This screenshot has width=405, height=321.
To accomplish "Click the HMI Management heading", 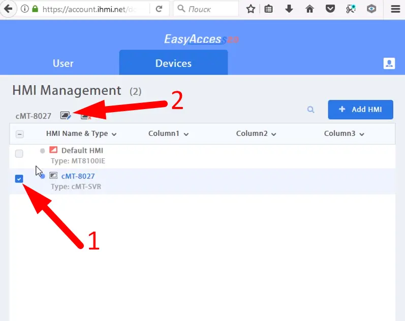I will (x=67, y=90).
